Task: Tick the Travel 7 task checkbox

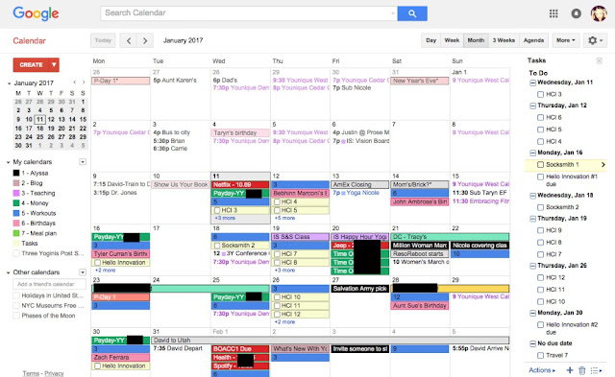Action: click(x=540, y=356)
